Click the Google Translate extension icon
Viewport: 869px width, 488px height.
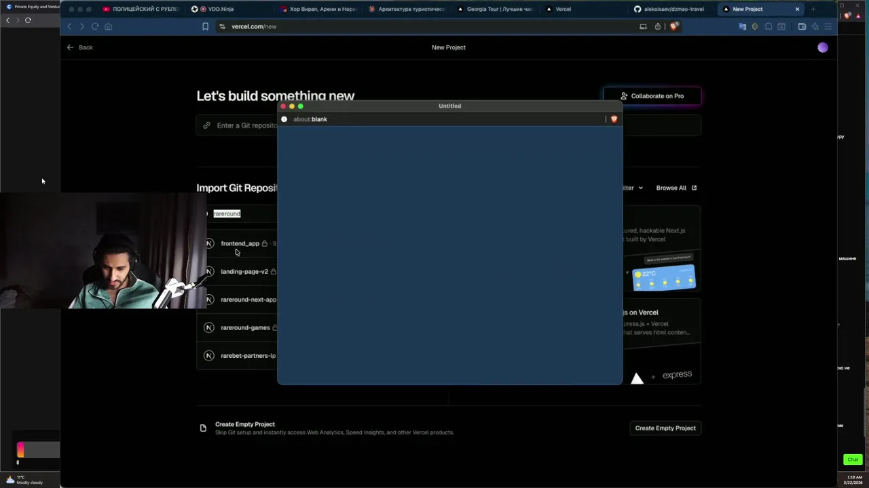742,26
